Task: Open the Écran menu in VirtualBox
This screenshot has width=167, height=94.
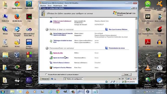Action: point(50,5)
